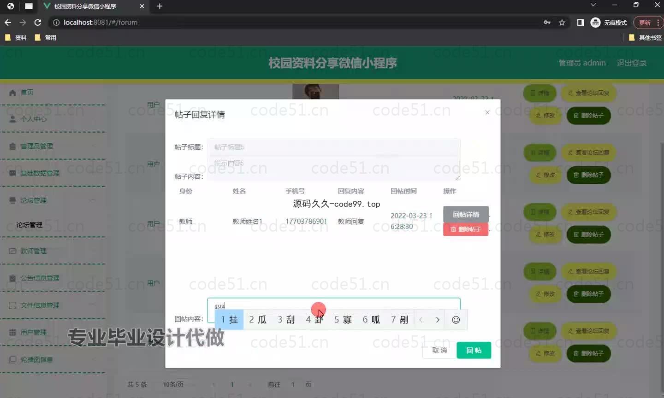Open the IME emoji smiley icon
Viewport: 664px width, 398px height.
456,320
